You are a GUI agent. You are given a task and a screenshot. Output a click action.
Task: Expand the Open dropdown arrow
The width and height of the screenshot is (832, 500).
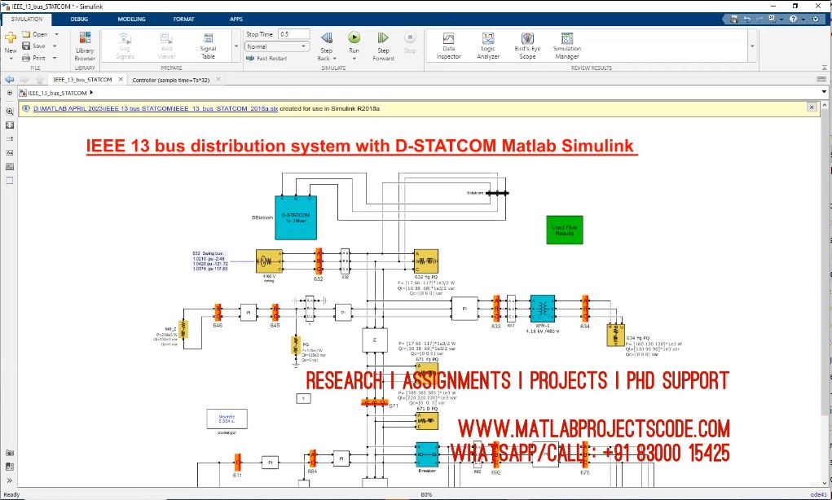(x=56, y=34)
